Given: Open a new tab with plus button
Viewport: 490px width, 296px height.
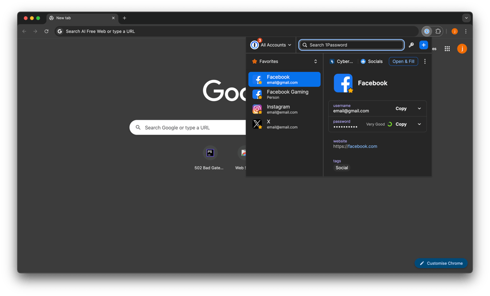Looking at the screenshot, I should [124, 18].
